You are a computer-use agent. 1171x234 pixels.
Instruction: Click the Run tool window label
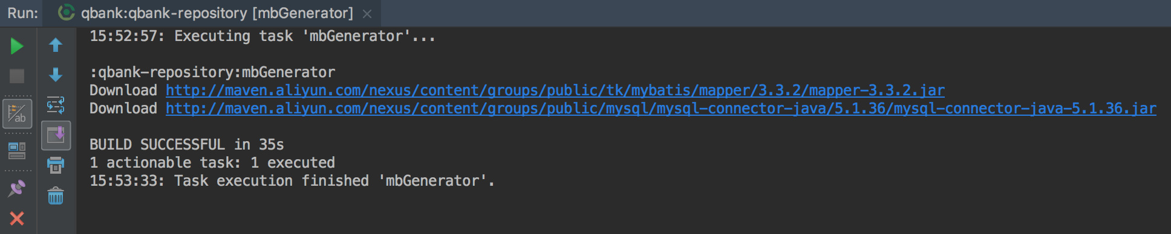[x=23, y=13]
